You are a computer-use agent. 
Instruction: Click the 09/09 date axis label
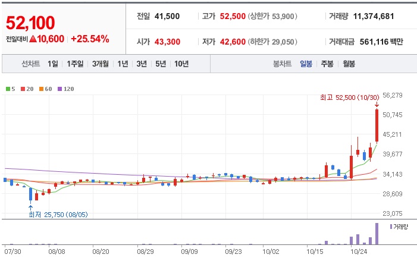tap(189, 252)
